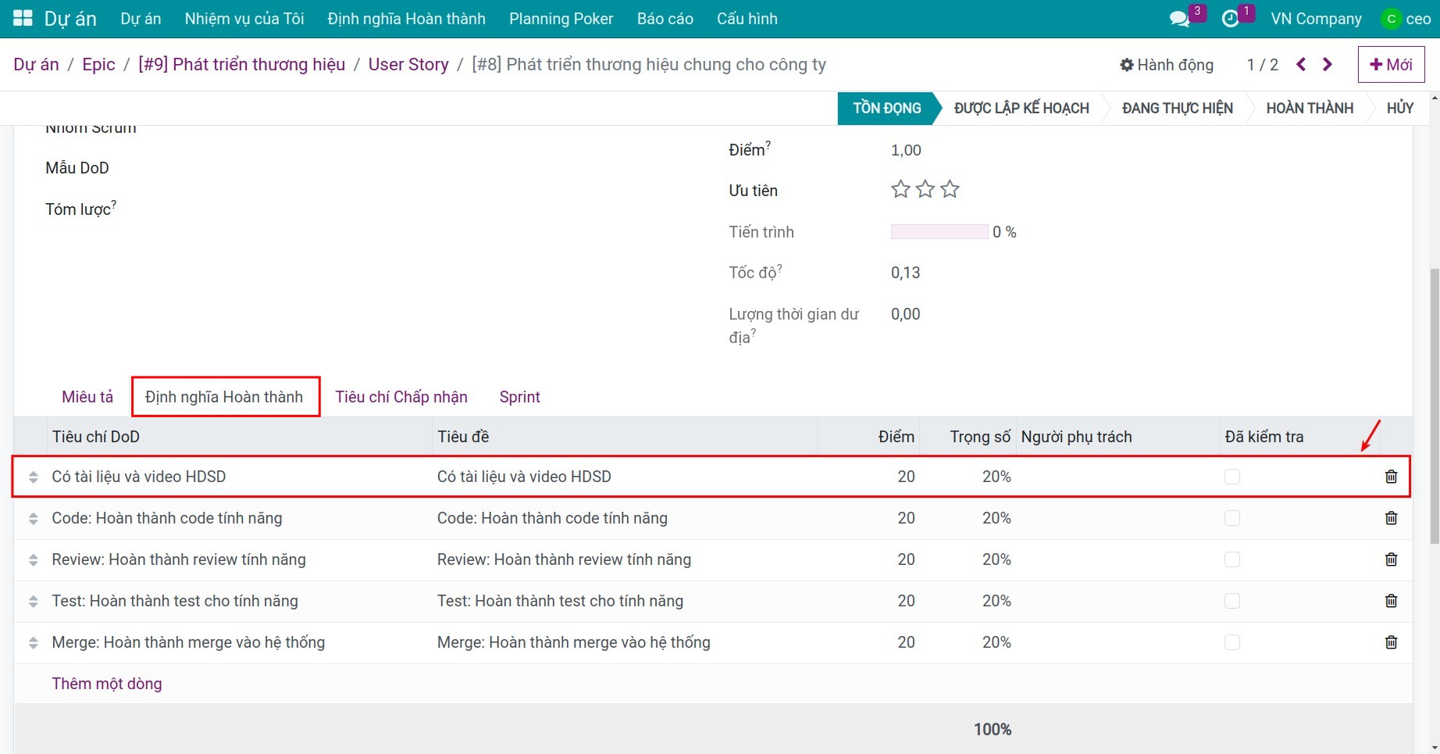Click drag handle of Merge row
Viewport: 1440px width, 754px height.
(33, 642)
